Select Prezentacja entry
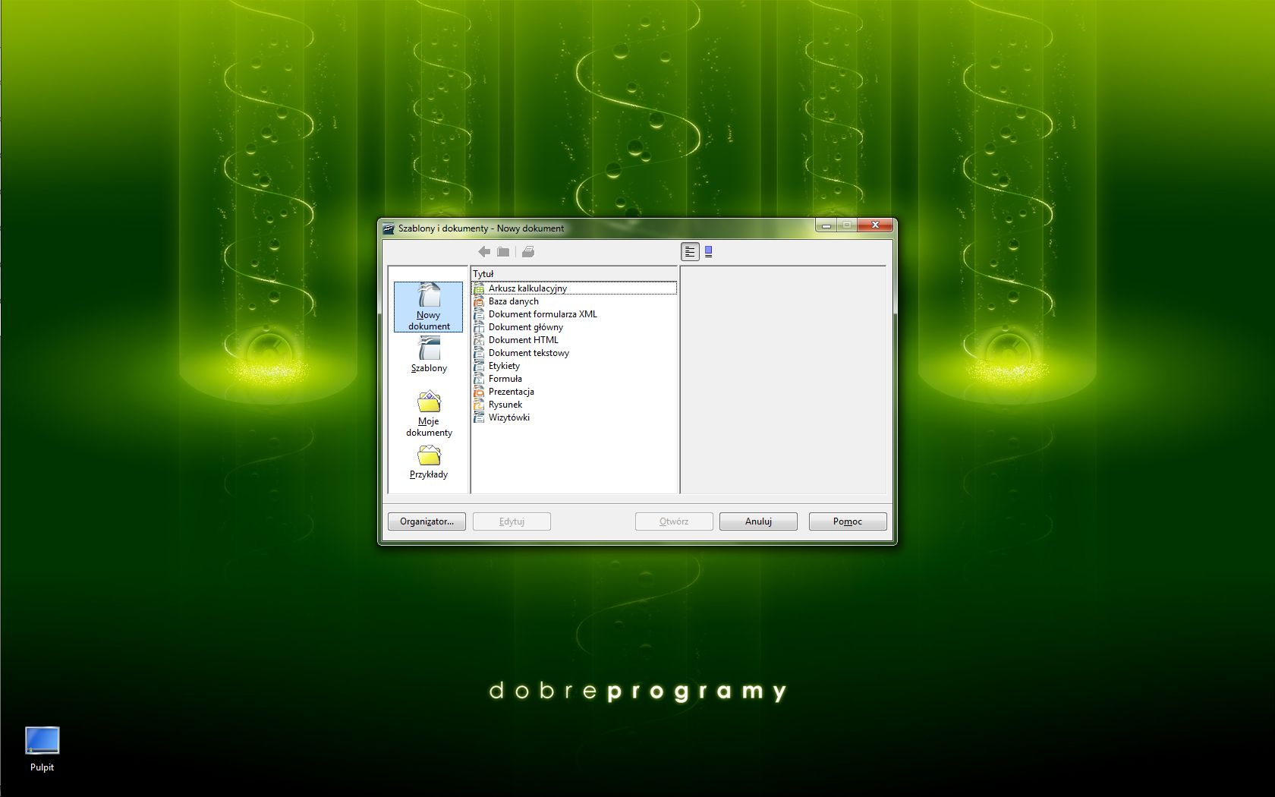The width and height of the screenshot is (1275, 797). click(x=574, y=392)
